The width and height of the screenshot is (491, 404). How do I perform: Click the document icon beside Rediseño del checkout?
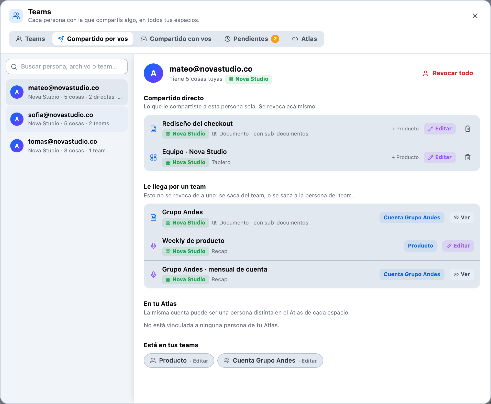point(153,129)
